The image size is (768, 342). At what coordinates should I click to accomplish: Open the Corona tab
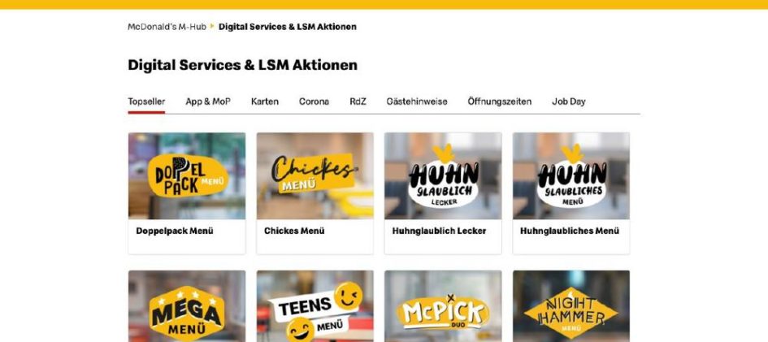pyautogui.click(x=314, y=102)
